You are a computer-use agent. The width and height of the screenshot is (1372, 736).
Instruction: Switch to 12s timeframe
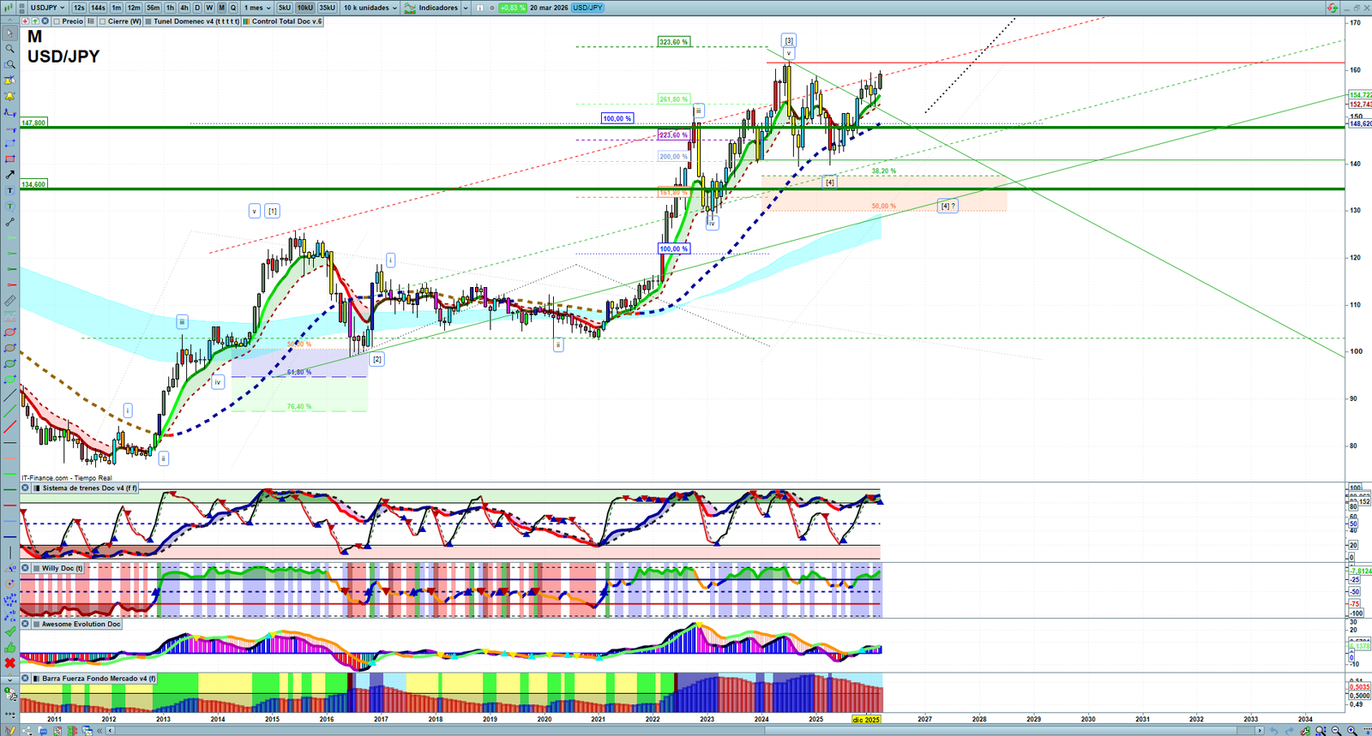79,8
